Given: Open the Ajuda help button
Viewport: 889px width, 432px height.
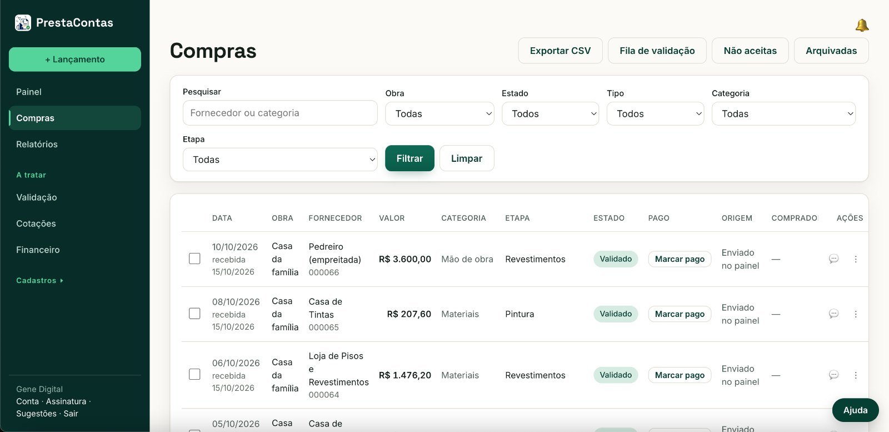Looking at the screenshot, I should 855,410.
